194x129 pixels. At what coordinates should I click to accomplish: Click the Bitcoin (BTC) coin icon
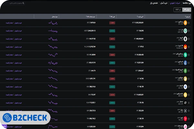click(185, 23)
